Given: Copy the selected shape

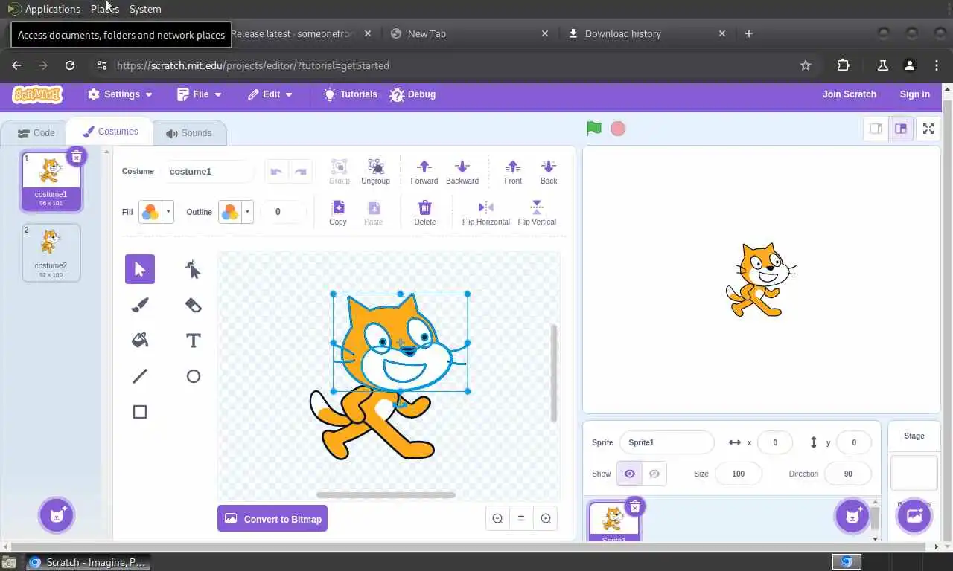Looking at the screenshot, I should [338, 213].
